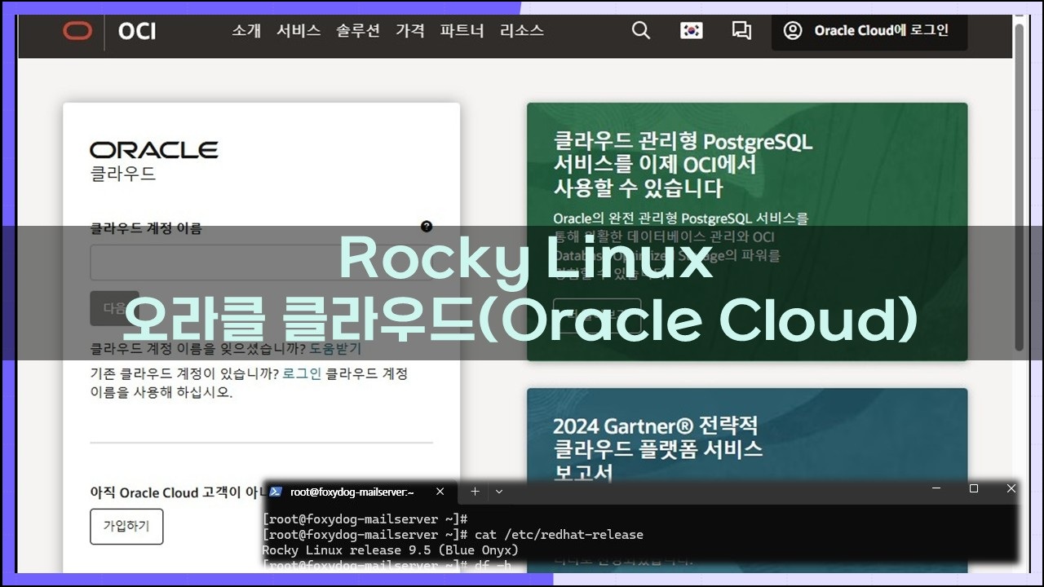Open the 서비스 menu
The height and width of the screenshot is (587, 1044).
(299, 31)
